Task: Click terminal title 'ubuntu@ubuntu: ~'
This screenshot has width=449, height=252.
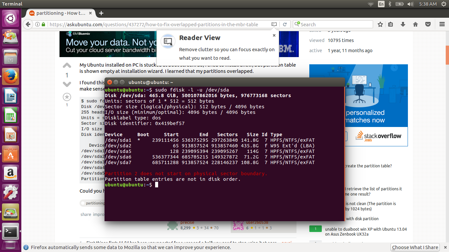Action: pos(151,82)
